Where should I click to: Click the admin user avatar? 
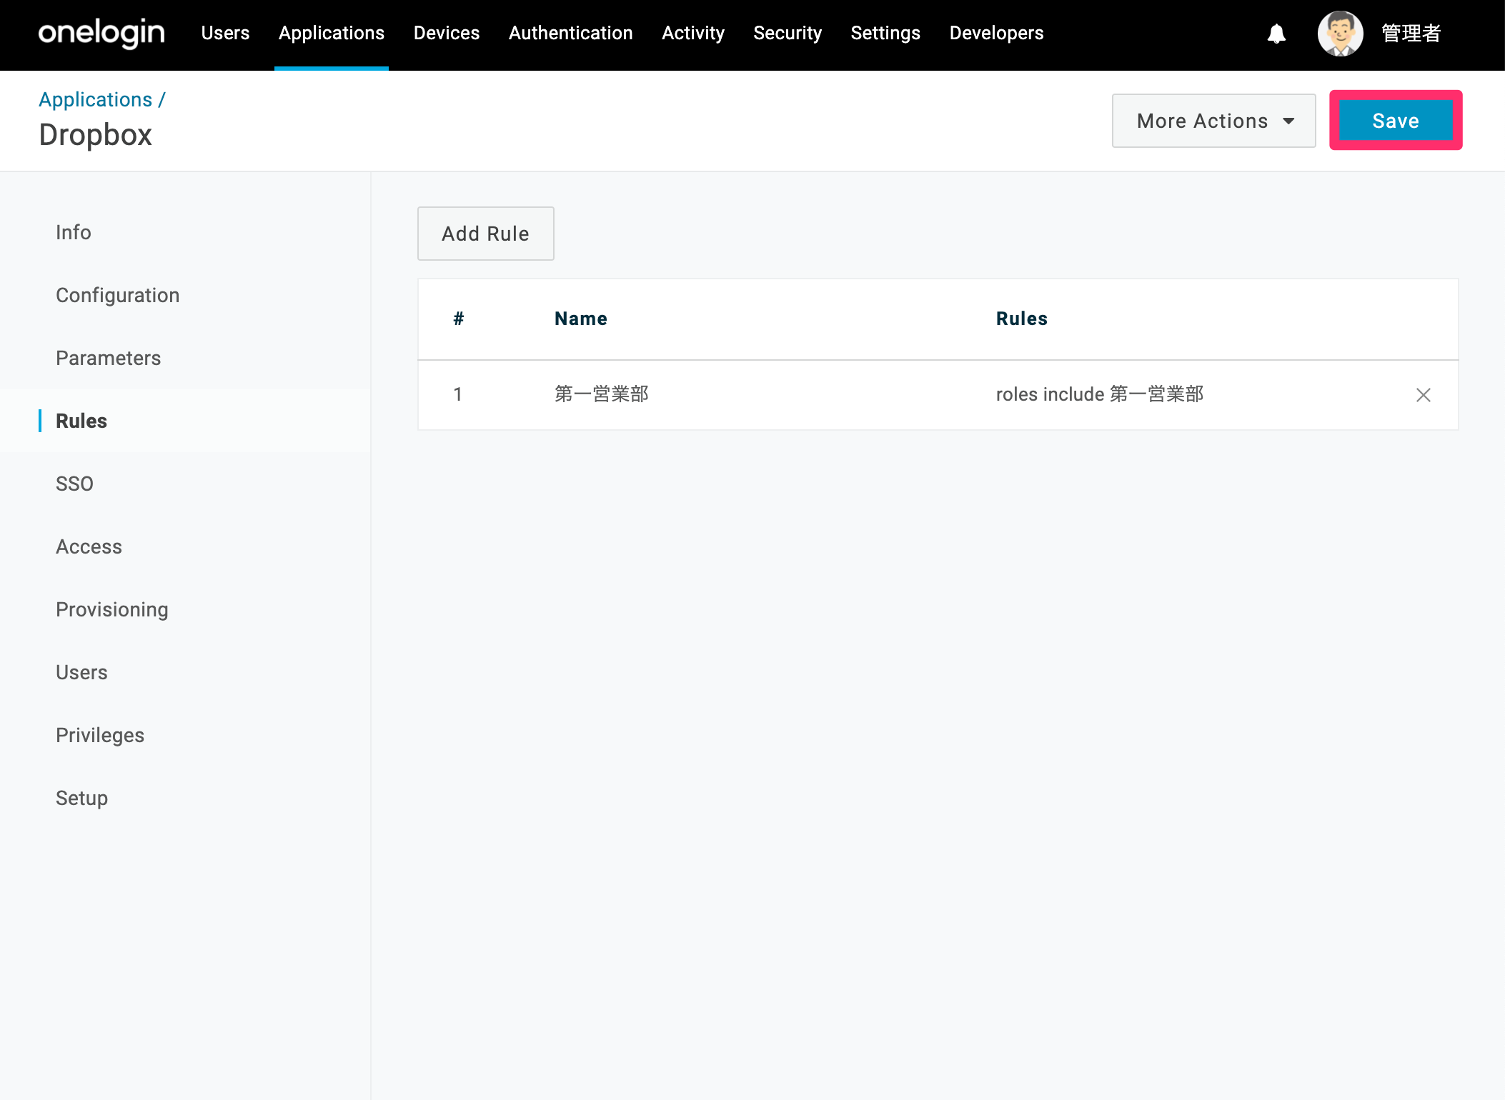tap(1340, 33)
